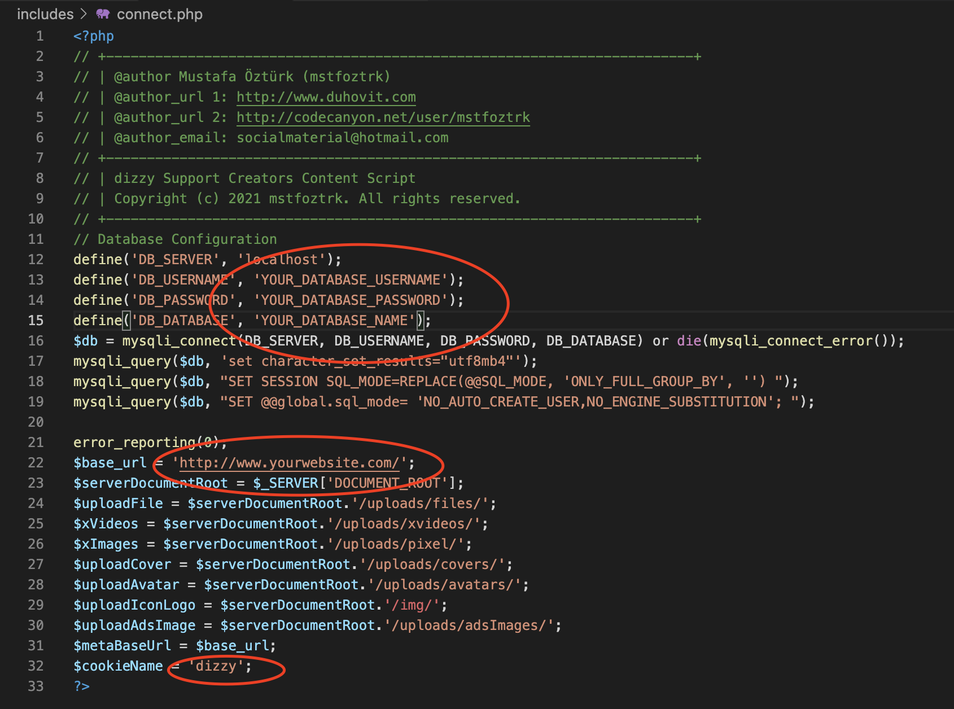
Task: Select the connect.php breadcrumb item
Action: (x=159, y=14)
